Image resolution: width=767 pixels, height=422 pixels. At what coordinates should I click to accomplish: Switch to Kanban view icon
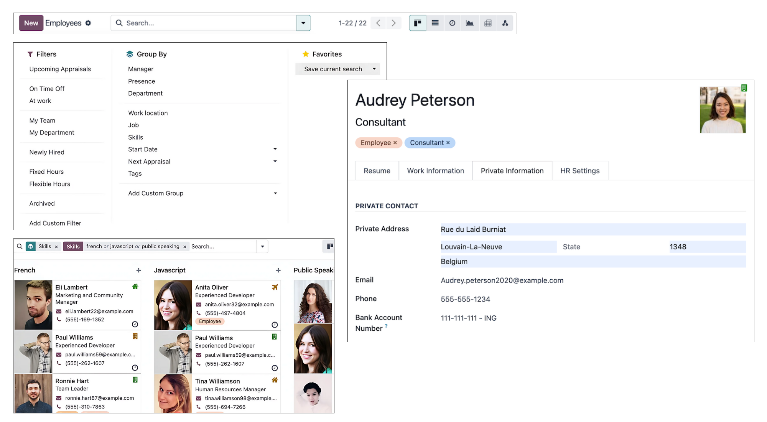[x=418, y=23]
